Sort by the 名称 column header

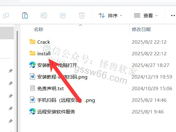(39, 30)
